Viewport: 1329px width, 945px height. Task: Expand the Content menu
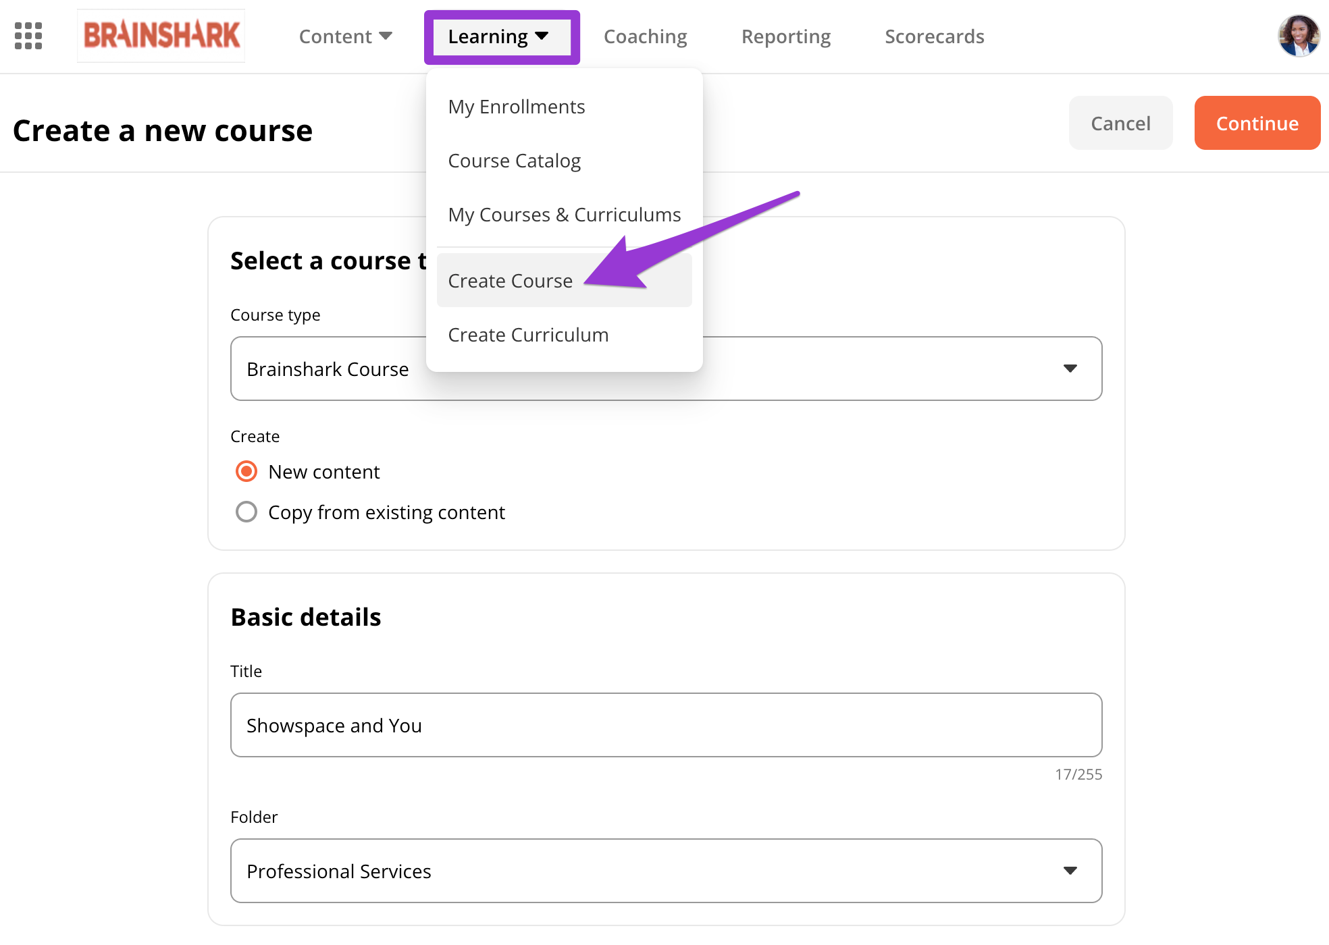(x=345, y=36)
